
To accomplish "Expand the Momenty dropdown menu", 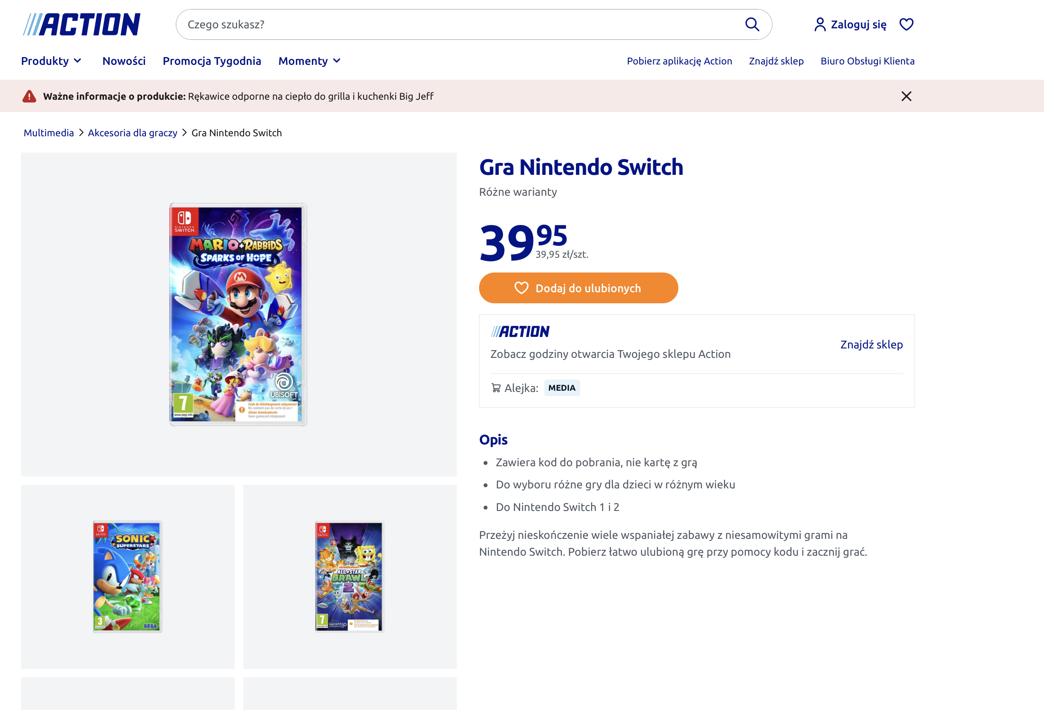I will coord(309,61).
